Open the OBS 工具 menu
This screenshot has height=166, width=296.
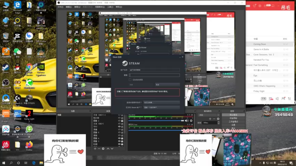point(110,7)
